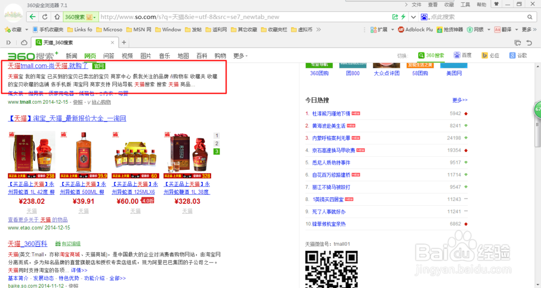
Task: Open the Baidu paw search engine selector
Action: 424,17
